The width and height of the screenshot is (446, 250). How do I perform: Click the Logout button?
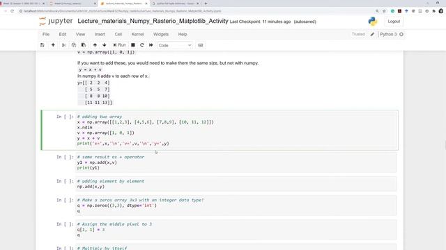(394, 22)
